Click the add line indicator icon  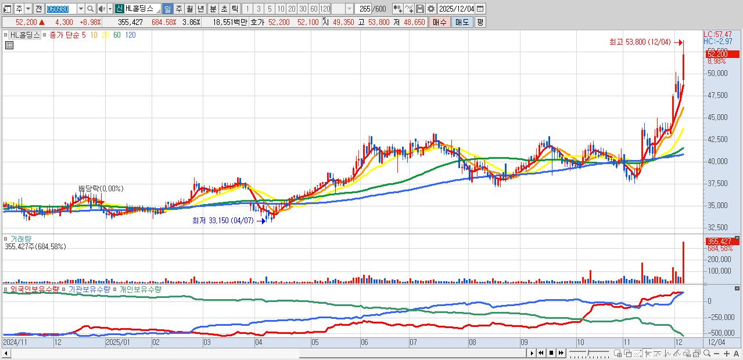click(x=409, y=9)
